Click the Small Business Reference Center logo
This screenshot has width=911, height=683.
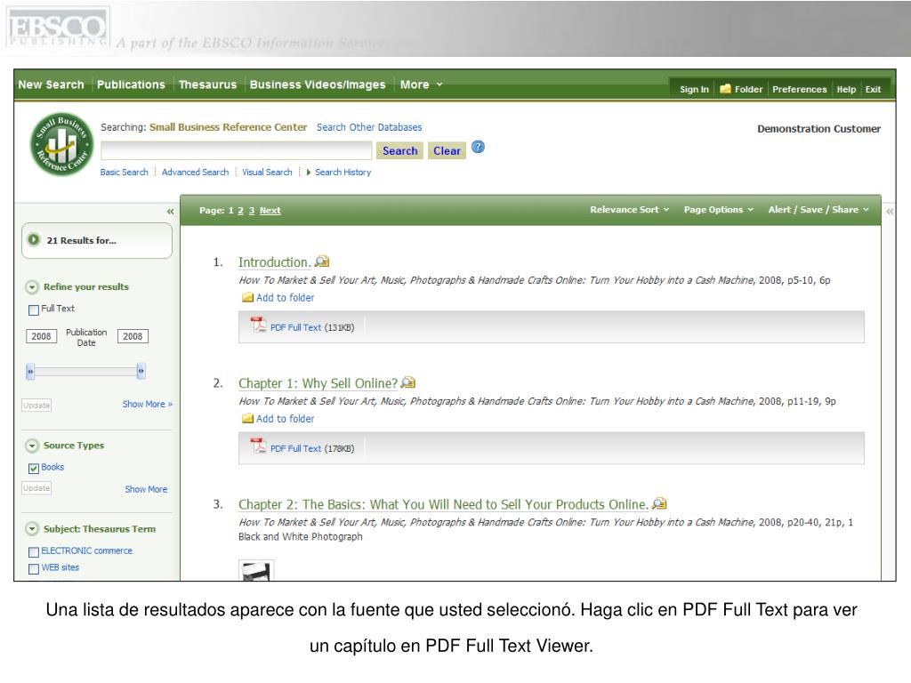[x=61, y=144]
